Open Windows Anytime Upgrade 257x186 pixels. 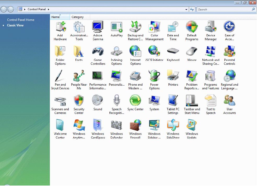coord(79,129)
